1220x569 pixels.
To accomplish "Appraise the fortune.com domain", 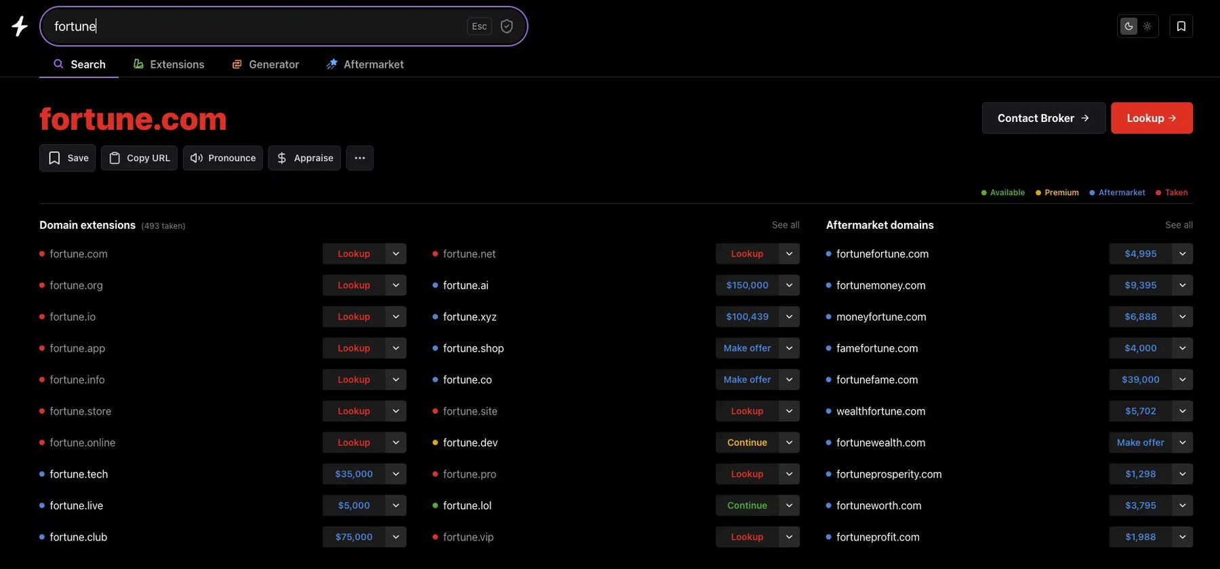I will (x=304, y=158).
